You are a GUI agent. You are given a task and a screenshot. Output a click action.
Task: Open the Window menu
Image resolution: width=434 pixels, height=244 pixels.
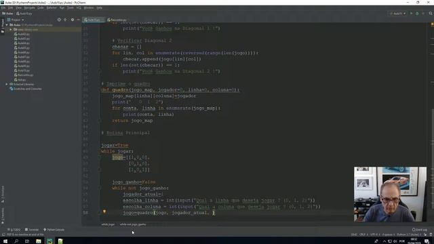coord(89,7)
